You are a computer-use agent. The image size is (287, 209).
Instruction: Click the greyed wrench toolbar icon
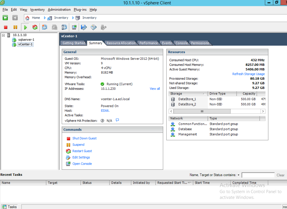pyautogui.click(x=104, y=27)
